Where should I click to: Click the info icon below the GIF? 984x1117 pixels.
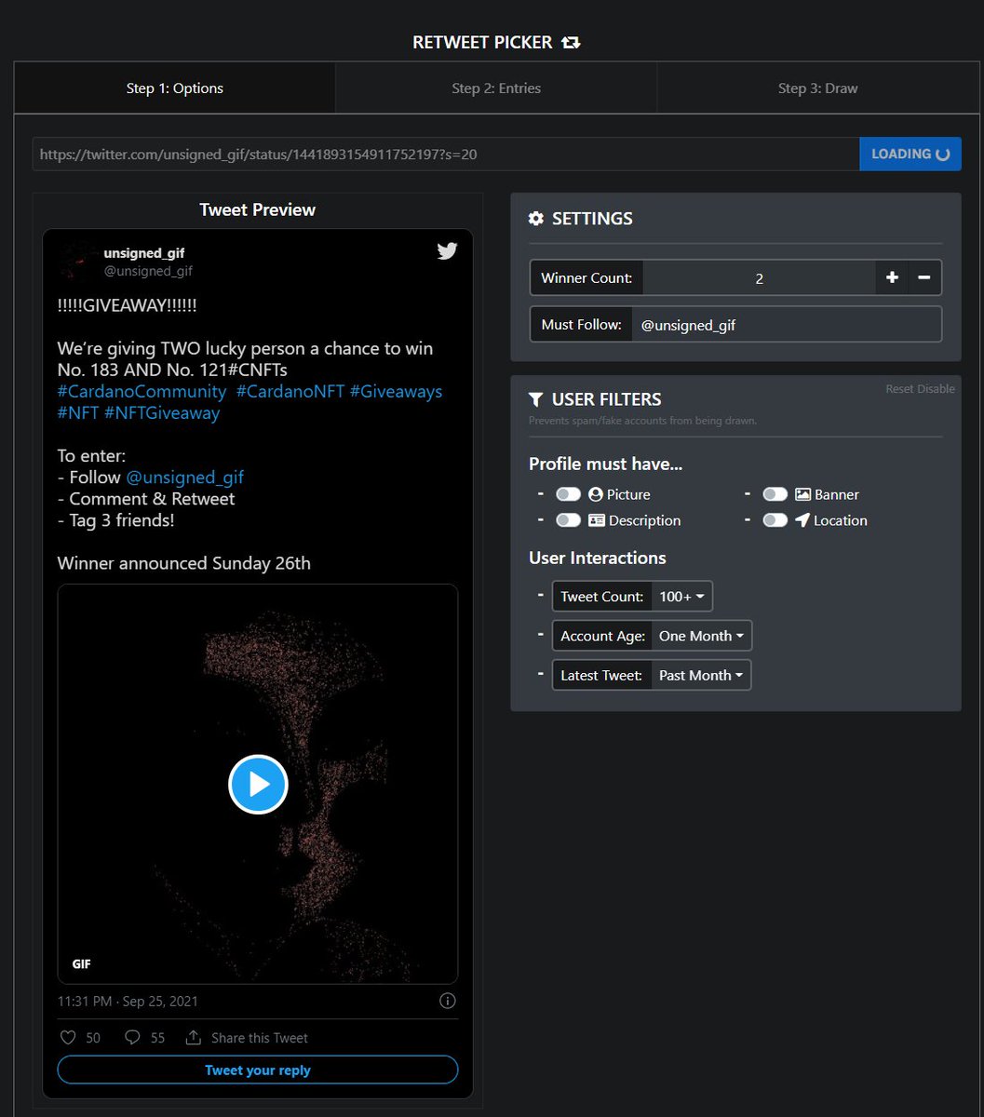(x=448, y=1001)
